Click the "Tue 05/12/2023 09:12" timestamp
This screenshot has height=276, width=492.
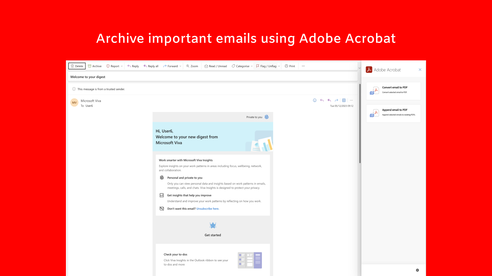coord(342,106)
